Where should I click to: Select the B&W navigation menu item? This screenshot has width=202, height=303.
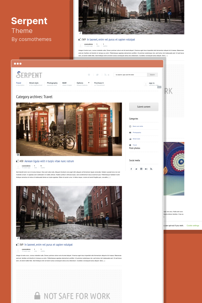(64, 83)
